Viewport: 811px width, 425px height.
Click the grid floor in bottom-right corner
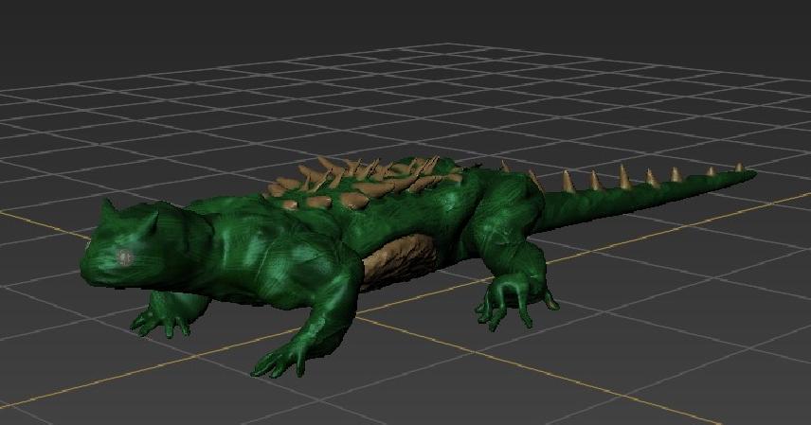pos(748,388)
